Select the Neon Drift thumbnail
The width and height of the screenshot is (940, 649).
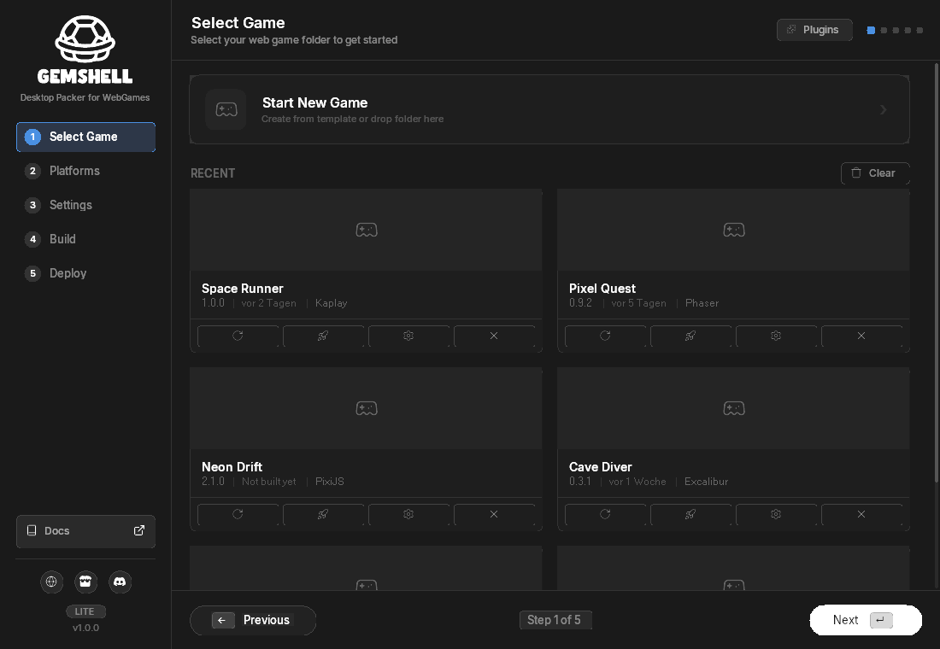367,409
